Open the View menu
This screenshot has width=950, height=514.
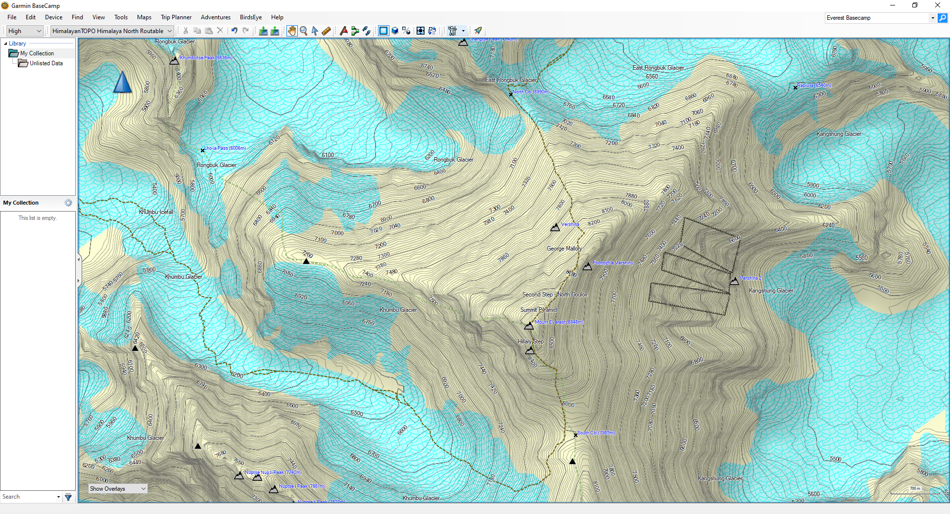[x=98, y=17]
